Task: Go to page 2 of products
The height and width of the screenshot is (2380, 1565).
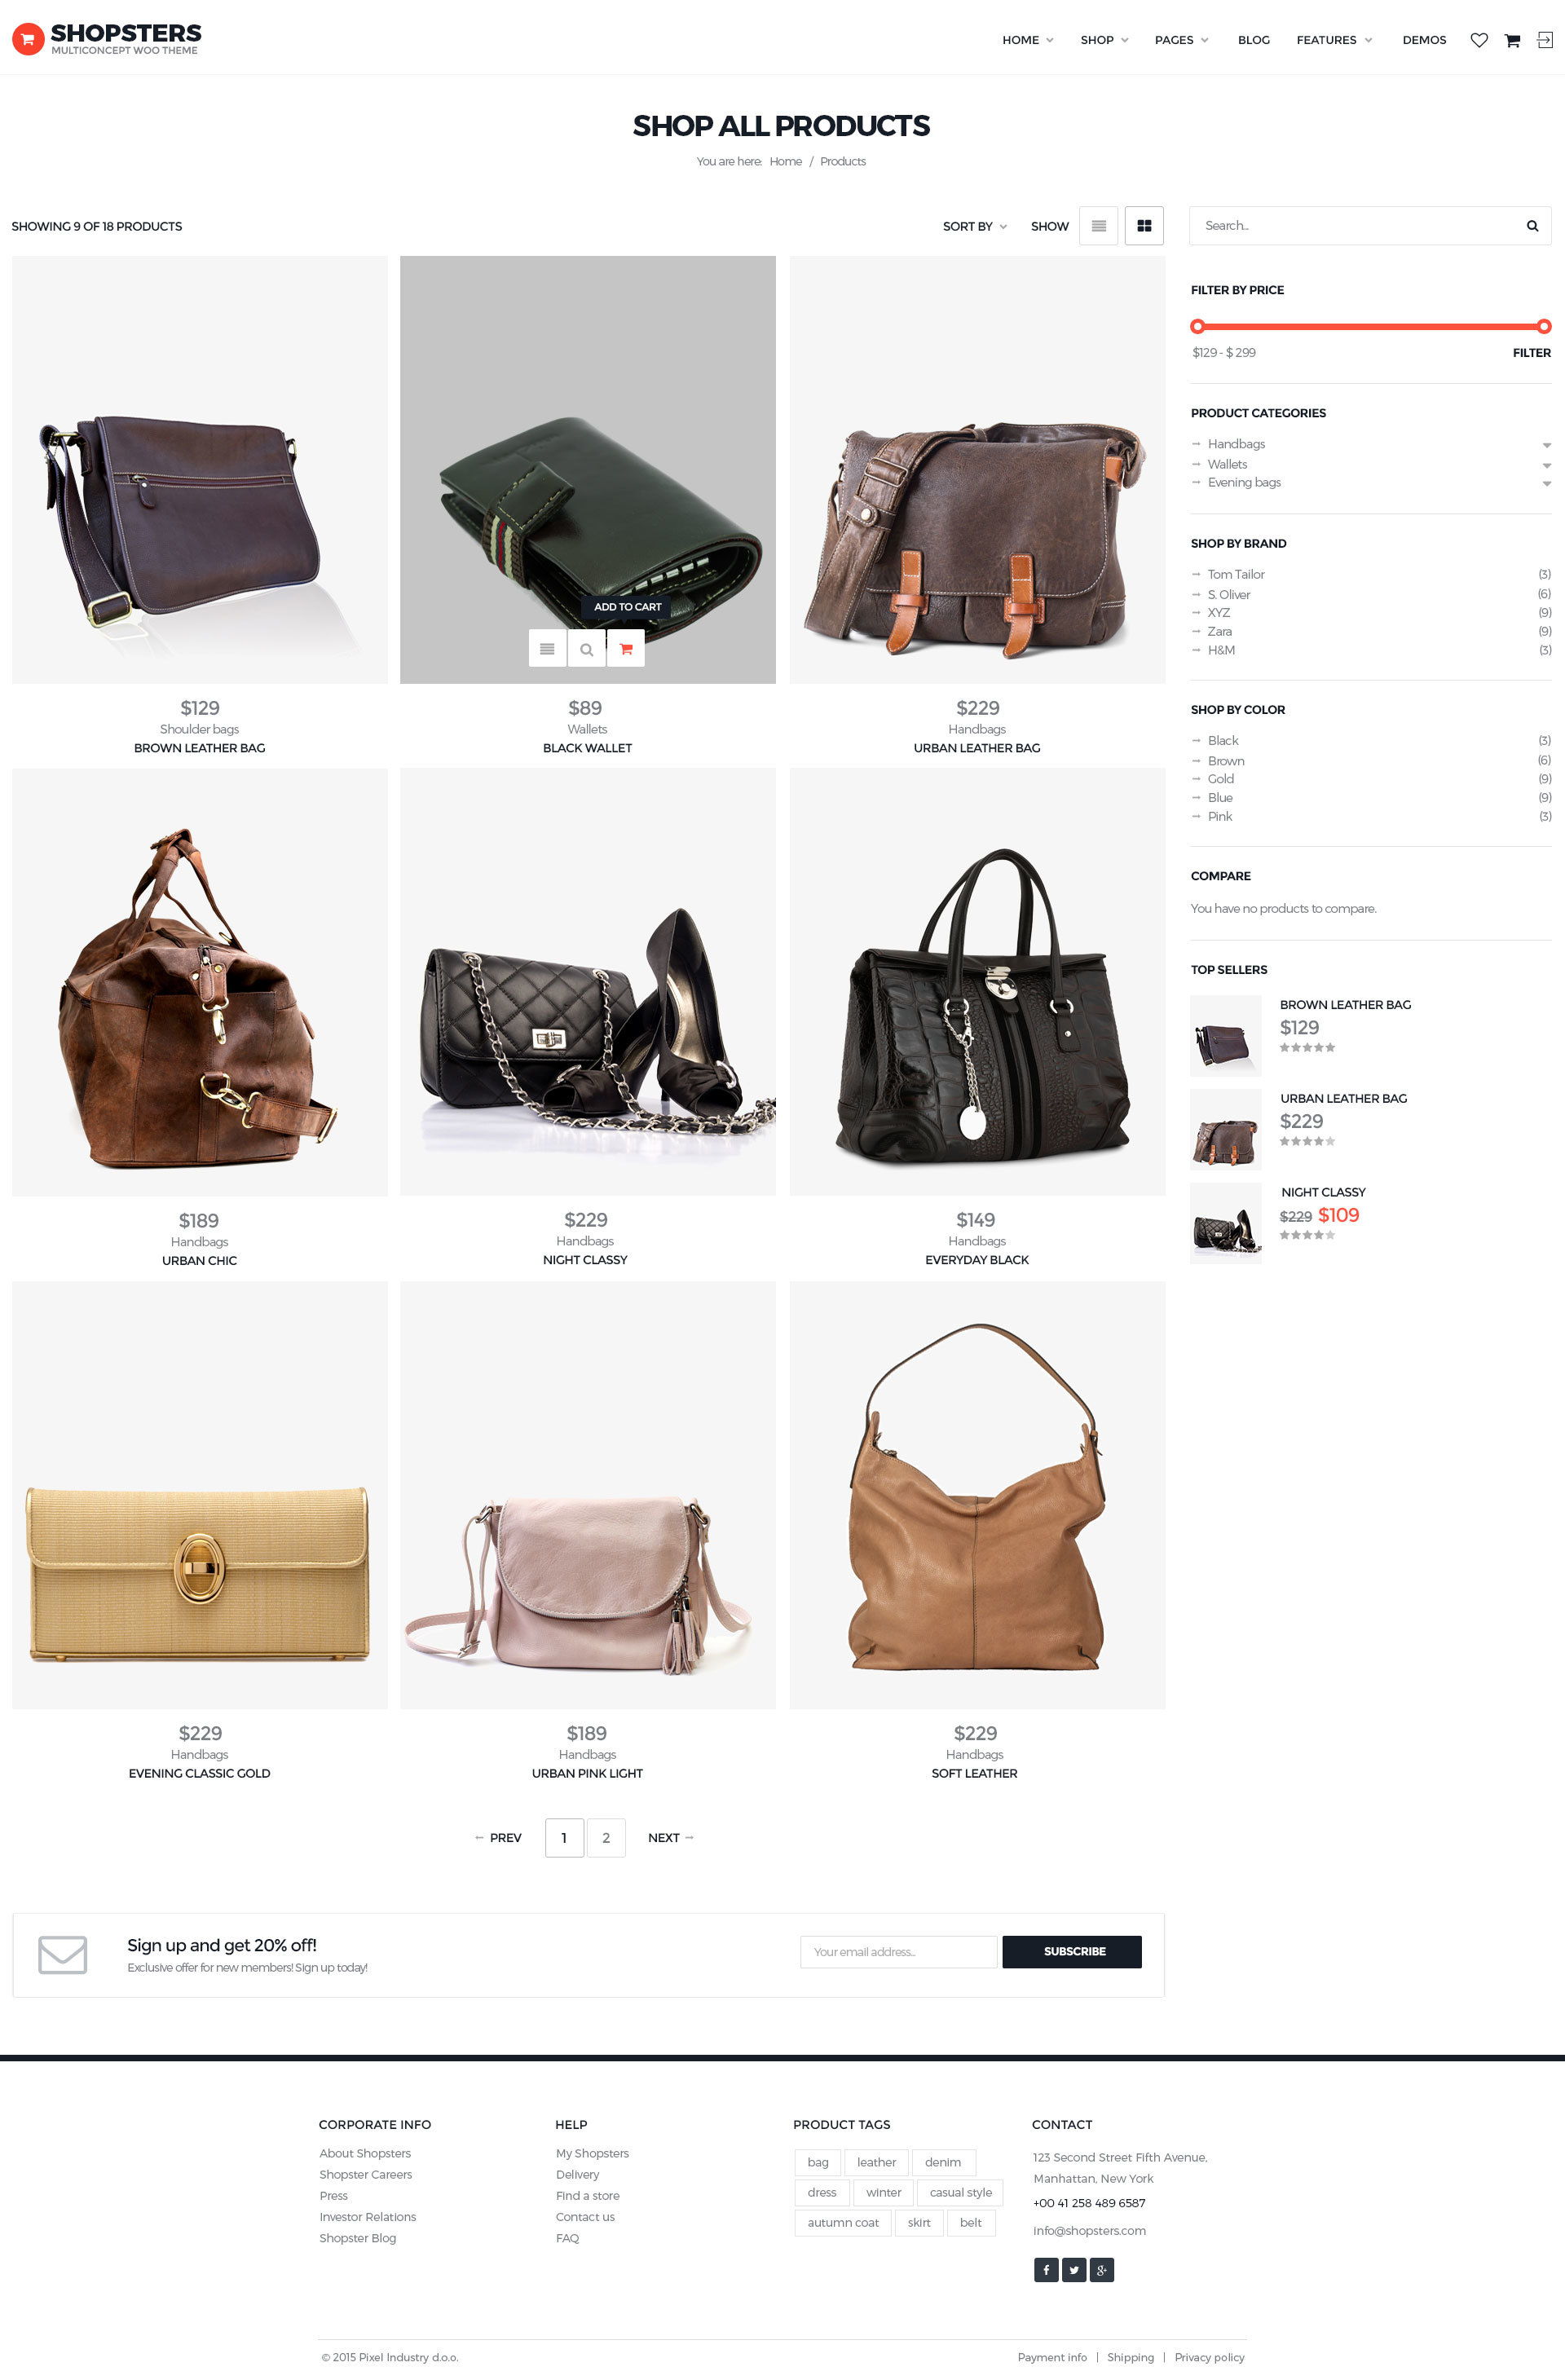Action: click(606, 1837)
